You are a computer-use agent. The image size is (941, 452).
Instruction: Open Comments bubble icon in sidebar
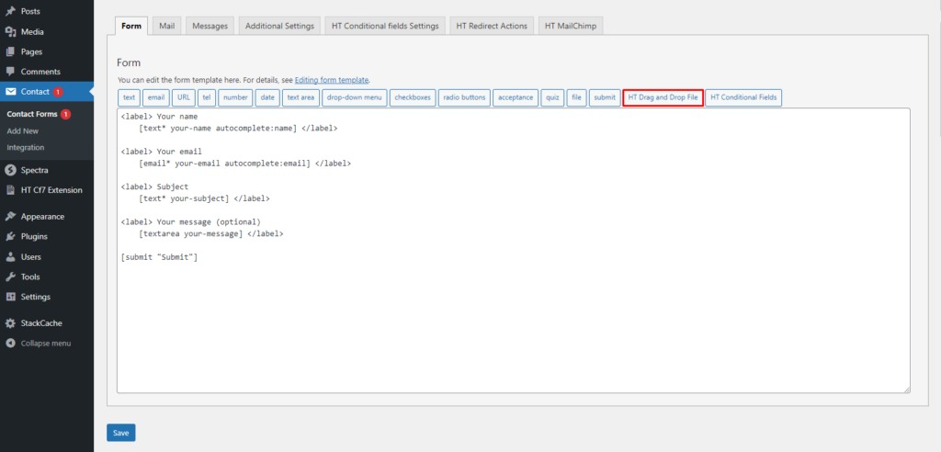10,72
